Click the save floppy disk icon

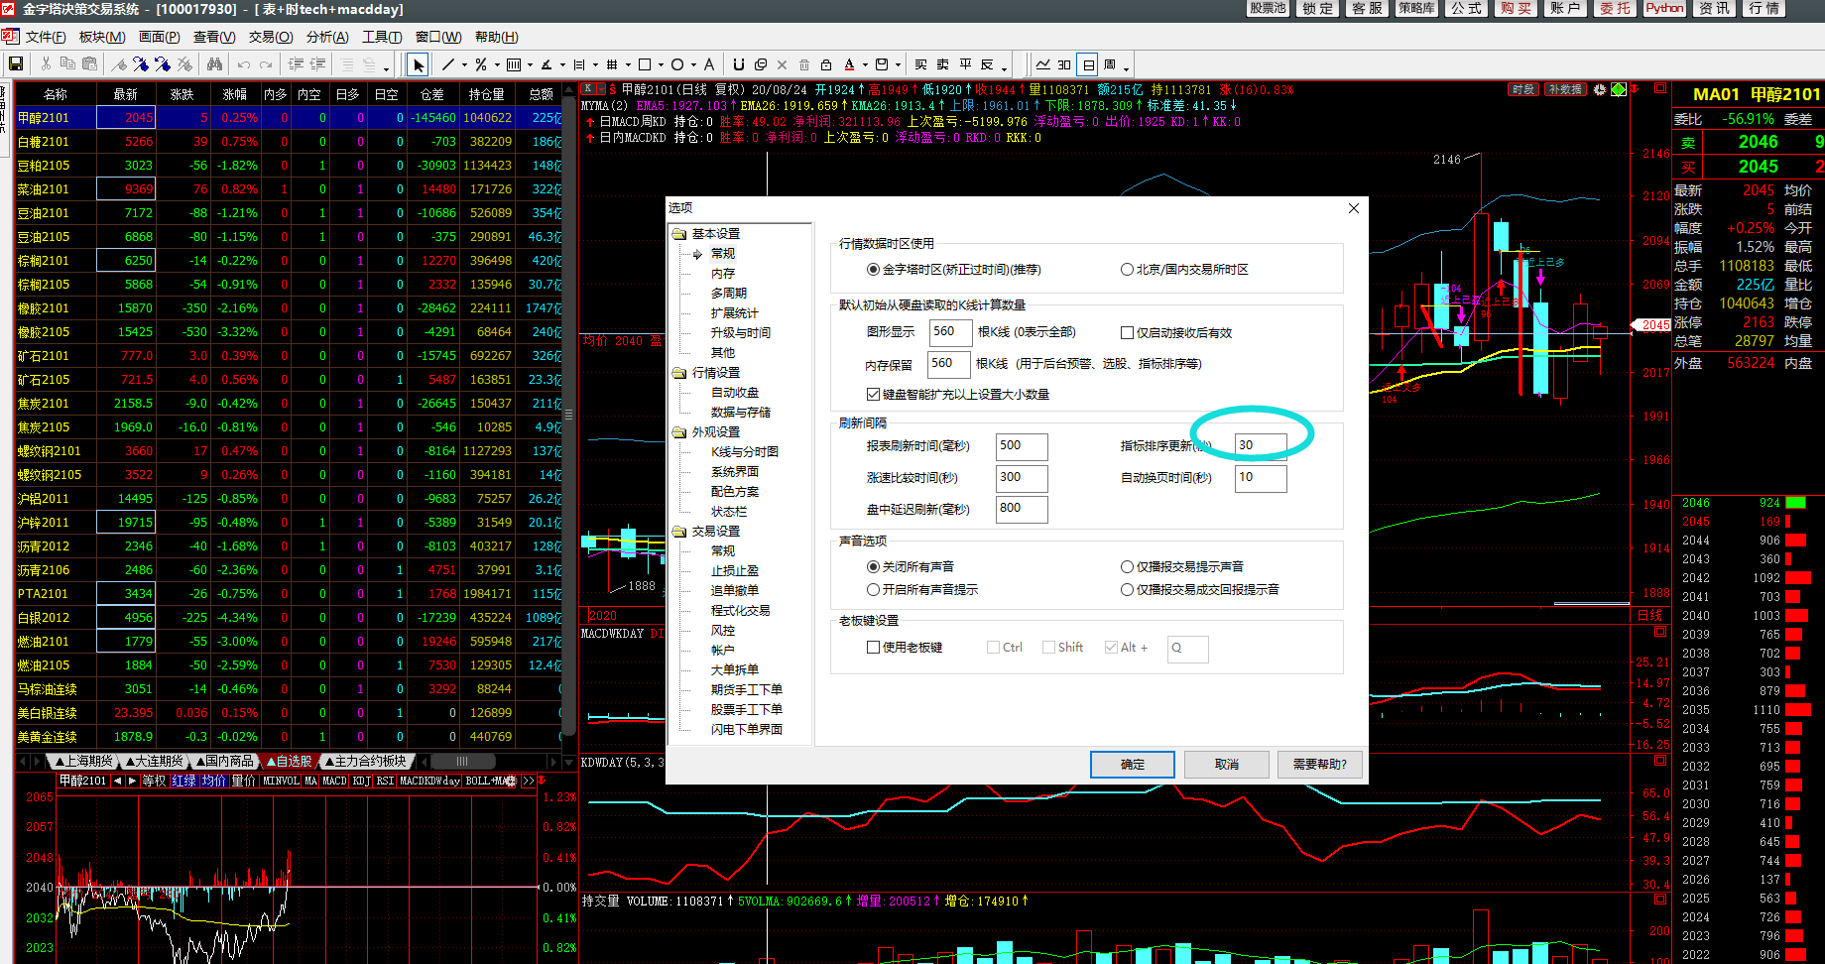pos(16,64)
